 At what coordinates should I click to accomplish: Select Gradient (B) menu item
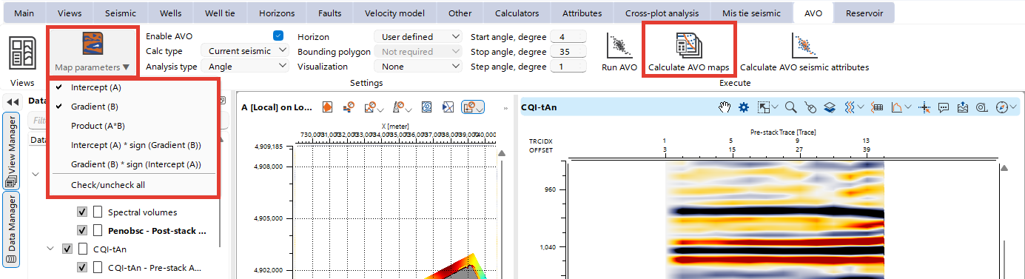133,107
